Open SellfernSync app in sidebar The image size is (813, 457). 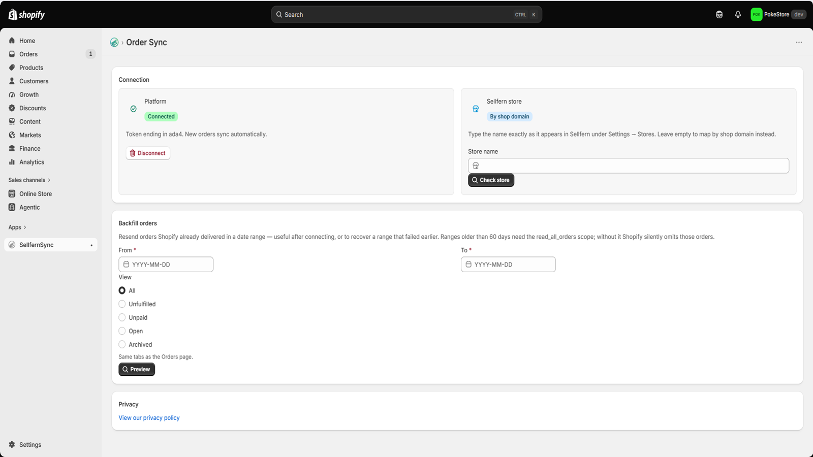point(51,245)
